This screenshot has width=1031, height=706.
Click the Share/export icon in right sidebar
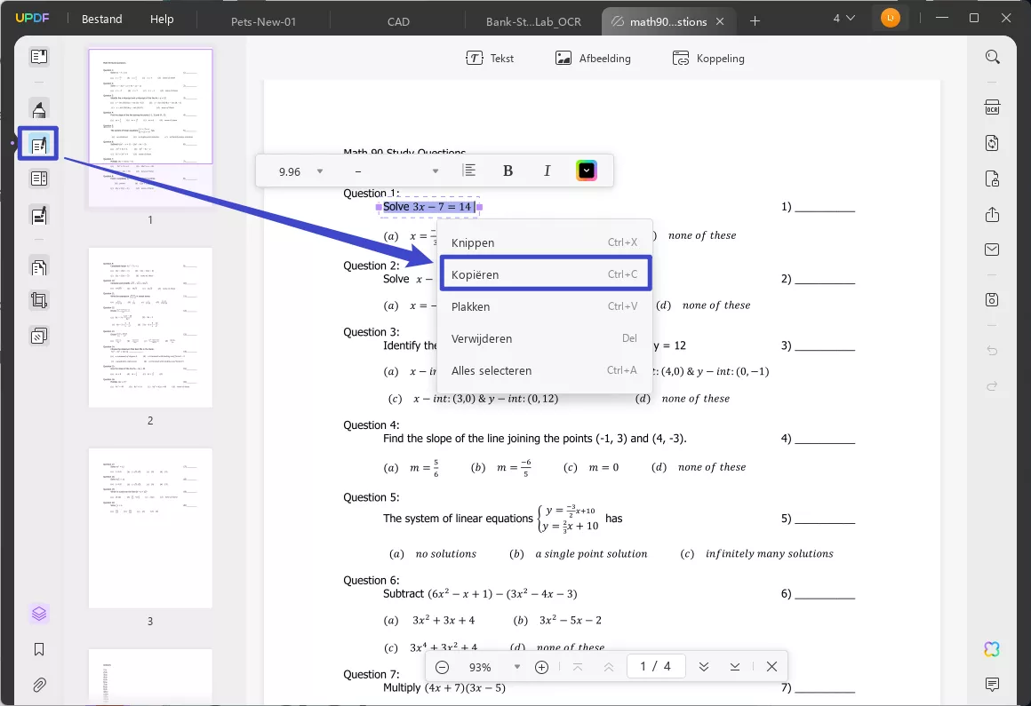992,215
